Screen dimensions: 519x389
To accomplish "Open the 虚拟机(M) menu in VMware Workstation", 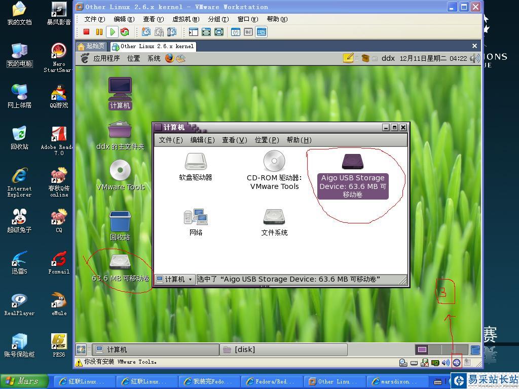I will pos(186,19).
